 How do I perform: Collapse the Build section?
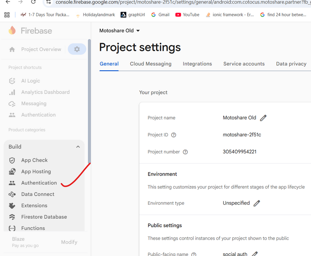pos(78,147)
